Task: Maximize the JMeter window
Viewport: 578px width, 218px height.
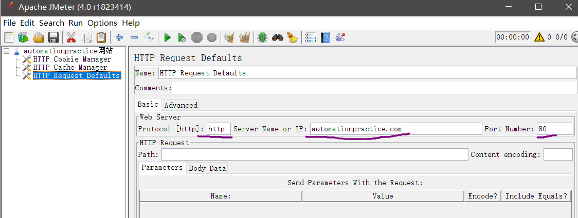Action: tap(538, 7)
